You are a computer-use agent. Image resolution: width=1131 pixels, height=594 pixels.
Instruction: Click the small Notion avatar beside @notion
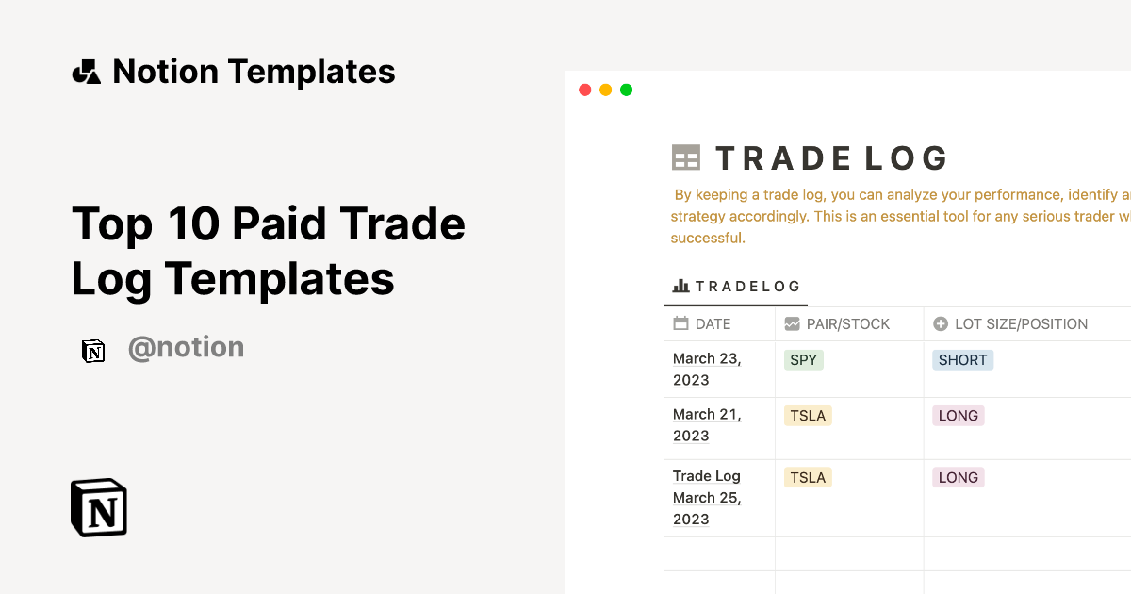[x=93, y=351]
